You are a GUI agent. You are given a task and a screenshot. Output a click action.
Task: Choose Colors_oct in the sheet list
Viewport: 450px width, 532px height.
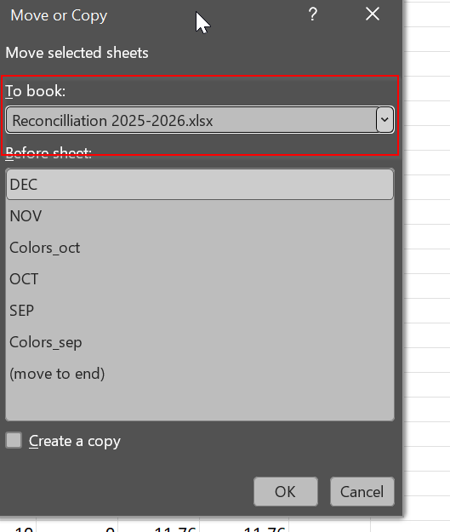tap(200, 248)
